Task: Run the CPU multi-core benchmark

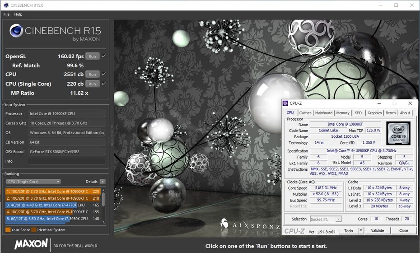Action: tap(93, 74)
